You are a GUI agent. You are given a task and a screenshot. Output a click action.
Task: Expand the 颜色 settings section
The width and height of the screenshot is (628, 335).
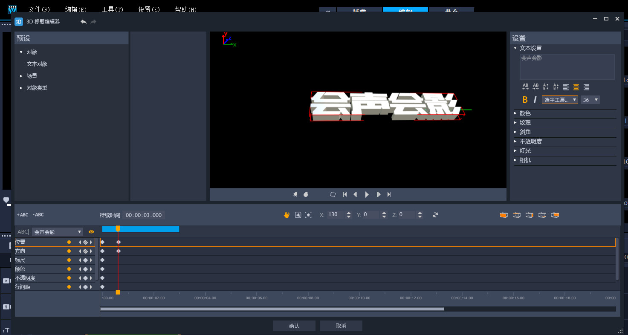[x=515, y=113]
